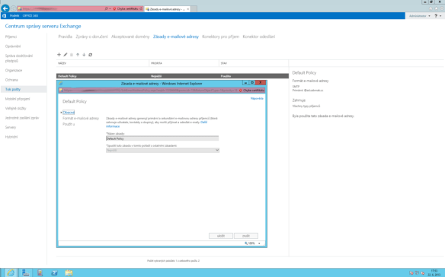Select the Zásady e-mailové adresy browser tab
This screenshot has height=277, width=445.
point(167,9)
